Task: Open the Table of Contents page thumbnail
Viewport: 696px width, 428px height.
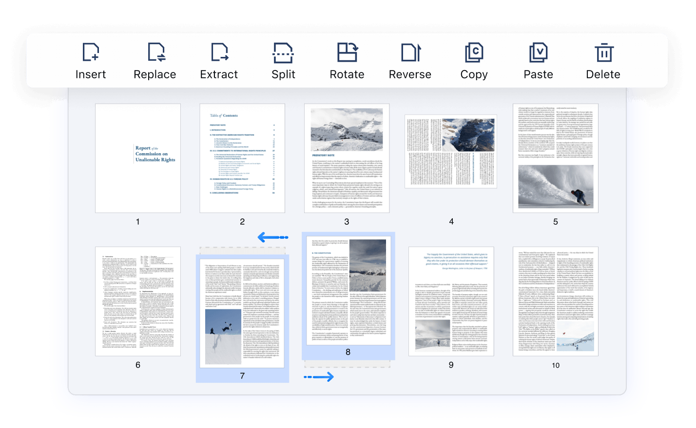Action: click(x=242, y=158)
